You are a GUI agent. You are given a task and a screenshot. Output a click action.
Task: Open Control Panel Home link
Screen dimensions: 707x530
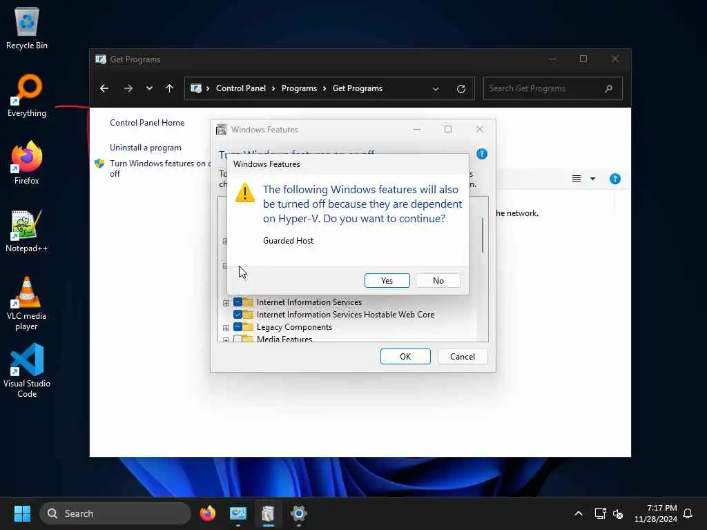click(x=147, y=123)
